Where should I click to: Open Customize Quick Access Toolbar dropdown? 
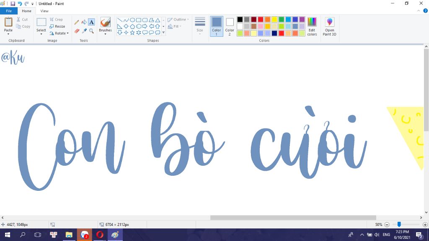[33, 4]
